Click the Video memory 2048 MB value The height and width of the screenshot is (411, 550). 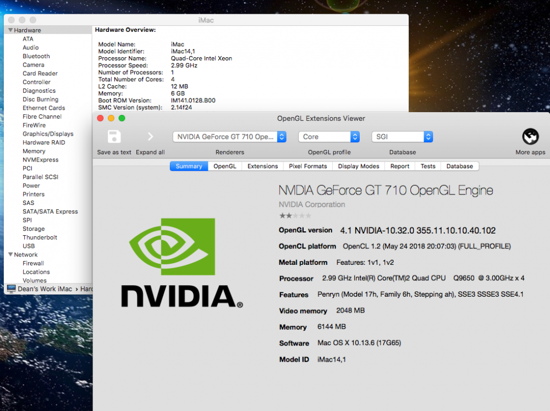(x=350, y=310)
